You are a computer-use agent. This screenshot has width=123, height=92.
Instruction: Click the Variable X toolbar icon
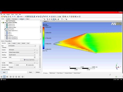pyautogui.click(x=50, y=17)
